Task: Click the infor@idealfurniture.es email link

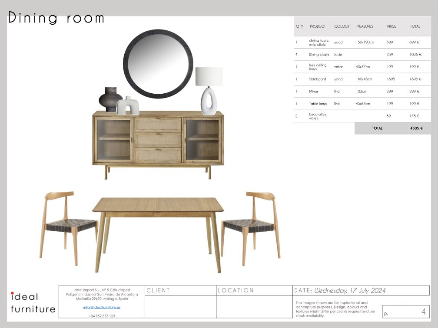Action: (x=102, y=307)
